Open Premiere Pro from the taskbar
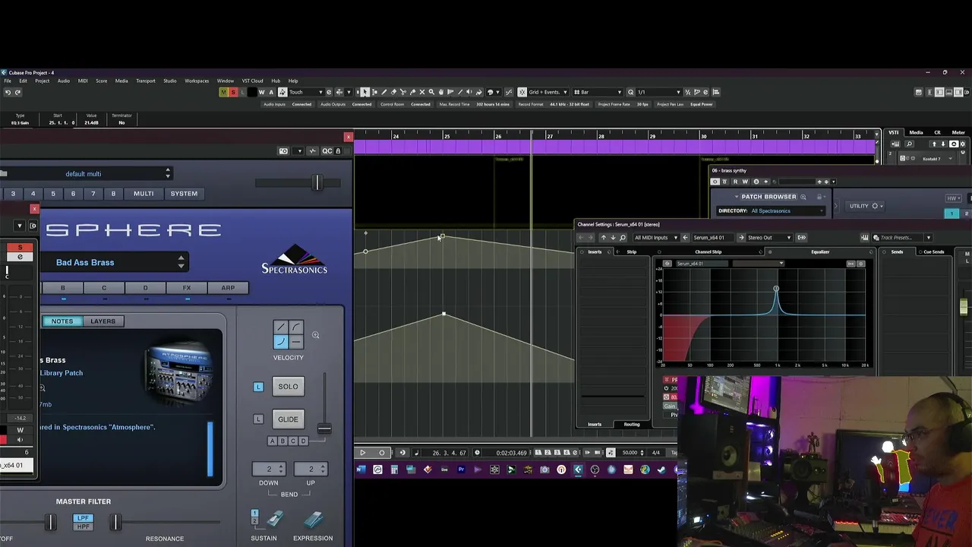This screenshot has height=547, width=972. 461,470
